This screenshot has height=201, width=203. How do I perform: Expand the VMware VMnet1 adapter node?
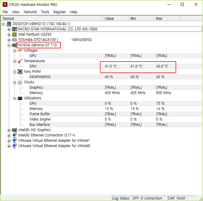(x=9, y=141)
